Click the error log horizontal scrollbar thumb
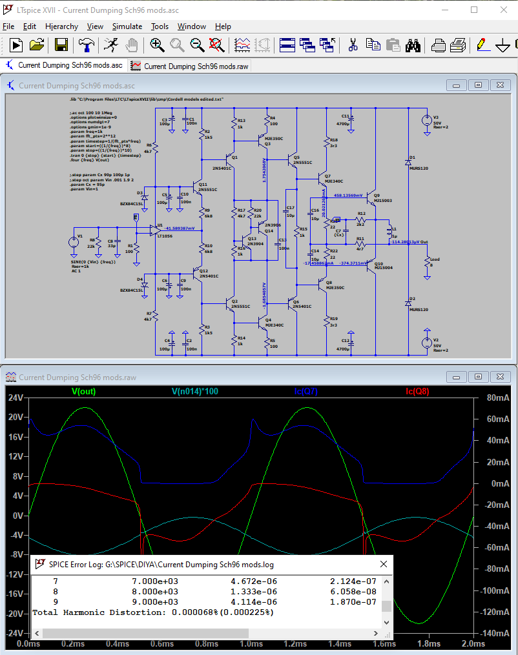The image size is (518, 655). 145,633
